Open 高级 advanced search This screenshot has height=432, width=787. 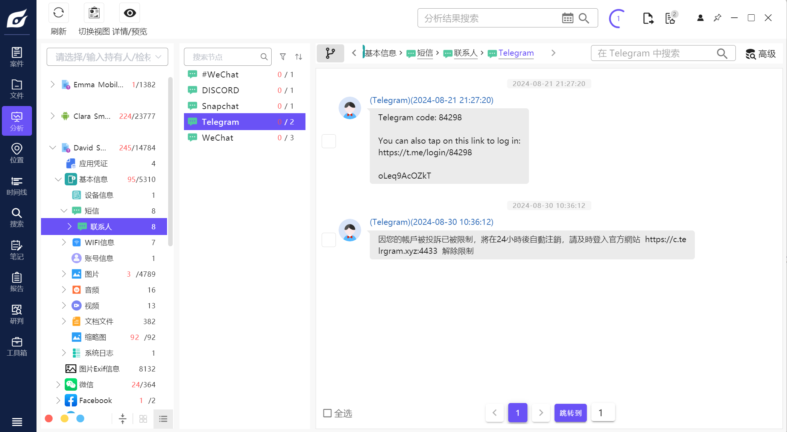point(761,54)
